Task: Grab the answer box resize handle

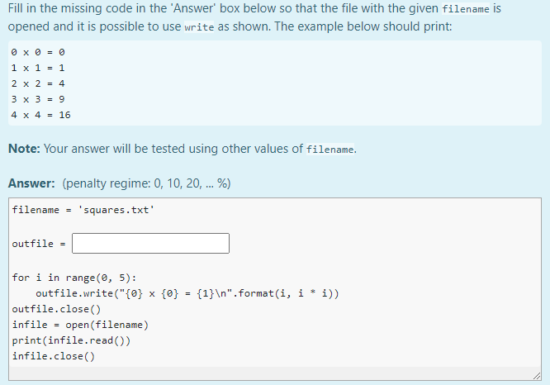Action: point(537,376)
